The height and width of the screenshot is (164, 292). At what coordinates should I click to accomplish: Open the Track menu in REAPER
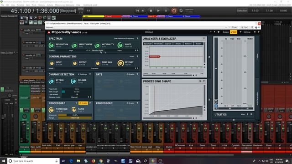34,5
